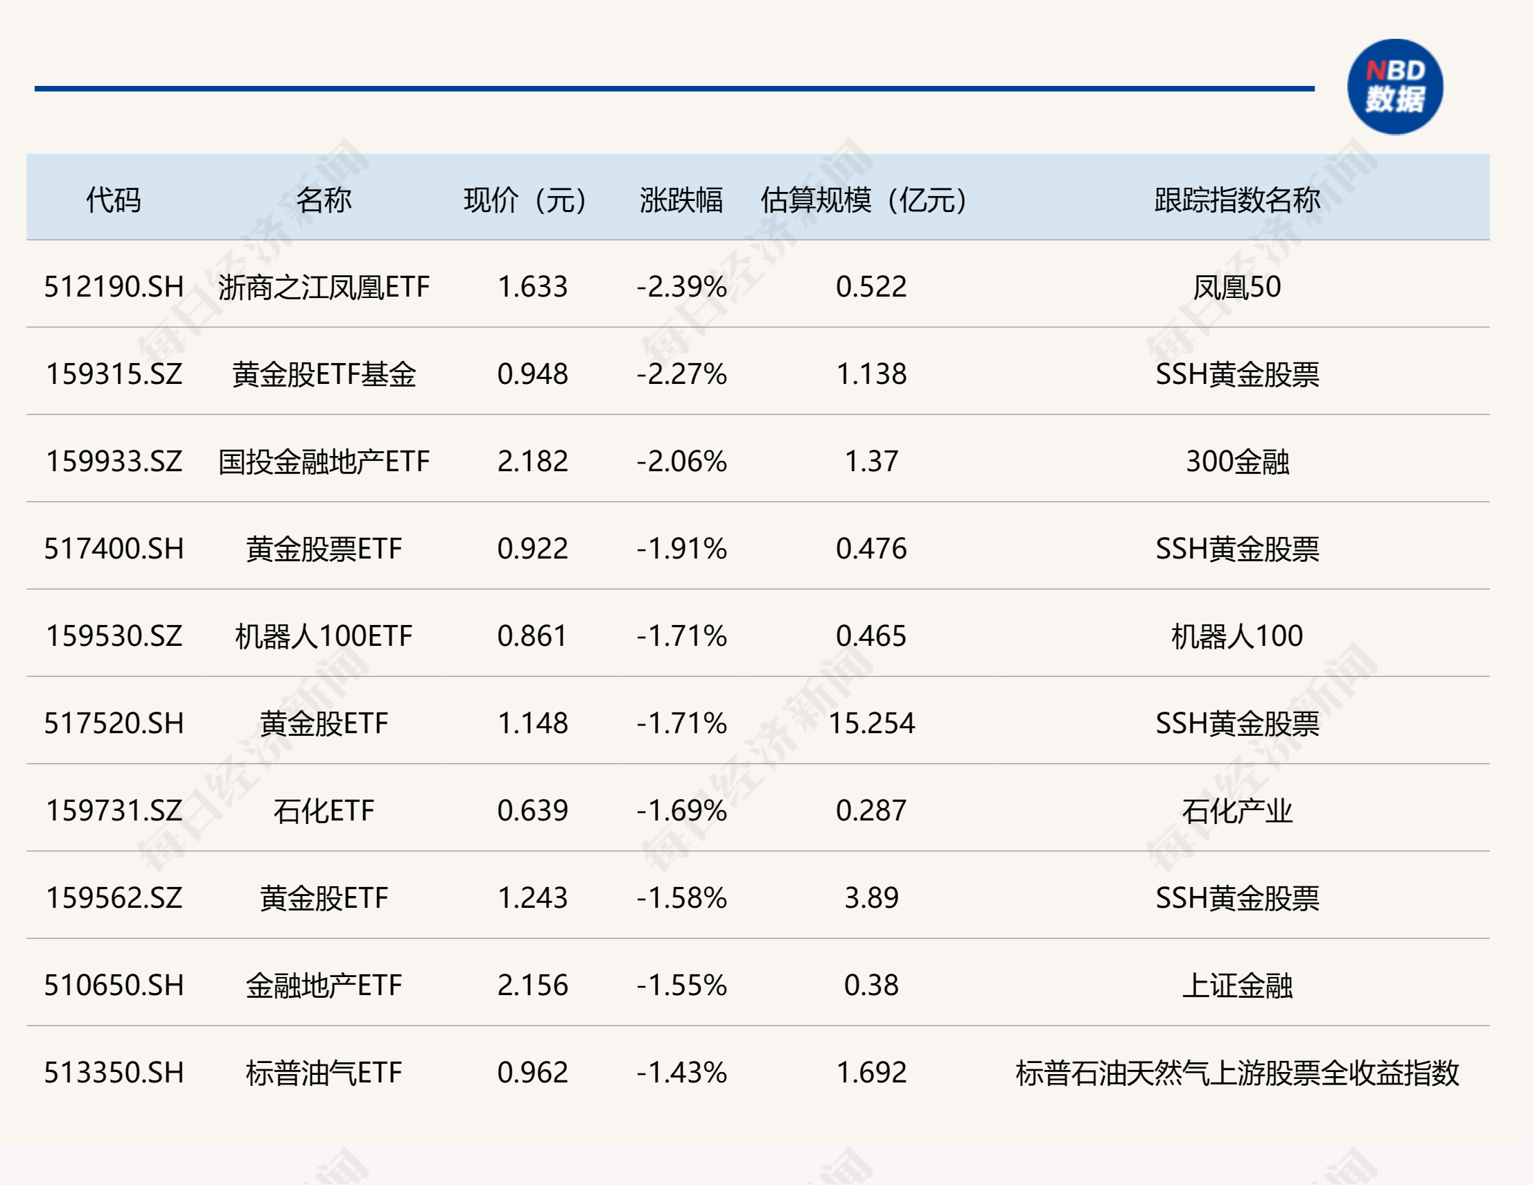Image resolution: width=1533 pixels, height=1185 pixels.
Task: Click the change value -2.39%
Action: [681, 287]
